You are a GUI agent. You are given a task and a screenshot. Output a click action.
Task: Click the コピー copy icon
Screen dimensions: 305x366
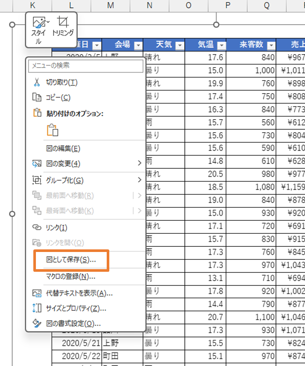pos(36,97)
